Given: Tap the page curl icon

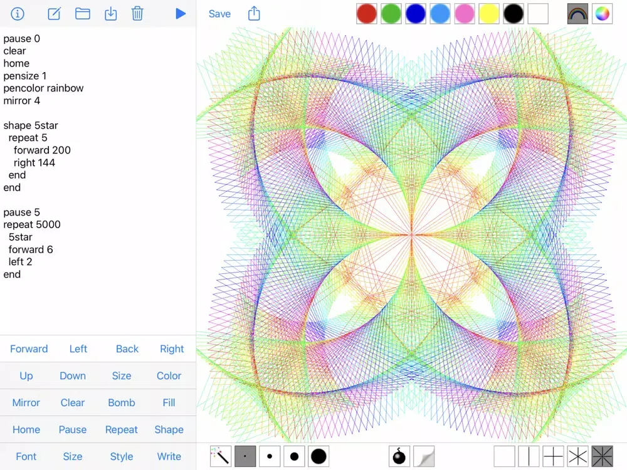Looking at the screenshot, I should (424, 456).
